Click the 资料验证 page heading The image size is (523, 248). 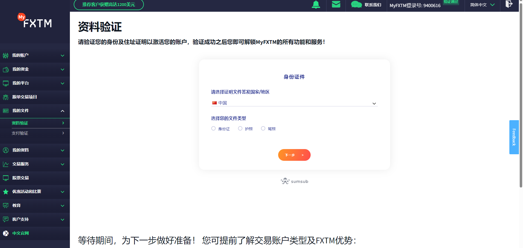point(100,27)
